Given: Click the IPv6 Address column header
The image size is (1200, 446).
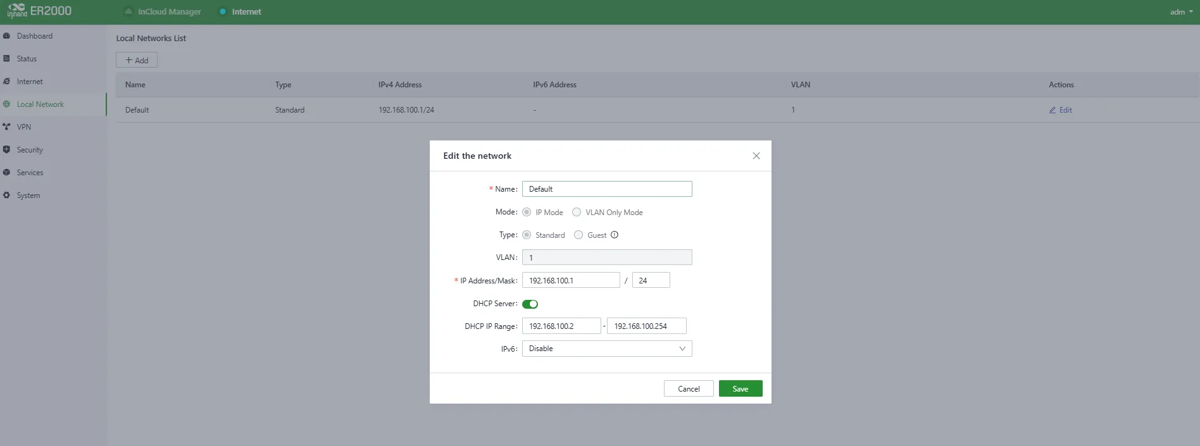Looking at the screenshot, I should pos(554,85).
